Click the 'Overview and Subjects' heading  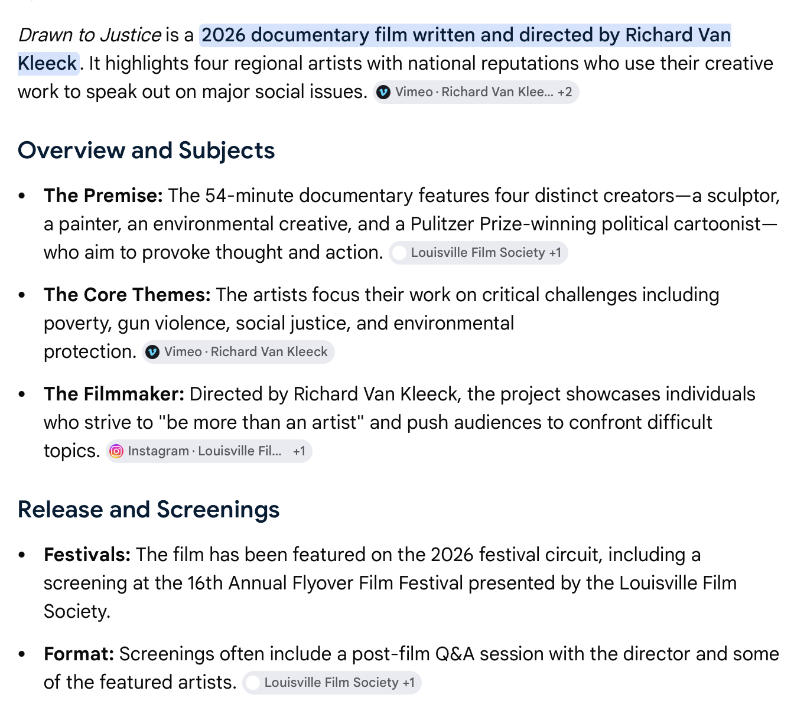[147, 151]
